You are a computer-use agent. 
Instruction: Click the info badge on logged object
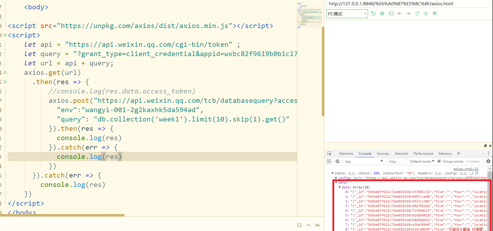[477, 173]
